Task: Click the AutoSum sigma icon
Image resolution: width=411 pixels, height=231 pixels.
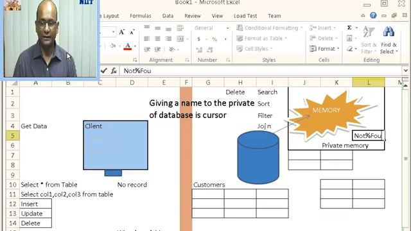Action: coord(349,28)
